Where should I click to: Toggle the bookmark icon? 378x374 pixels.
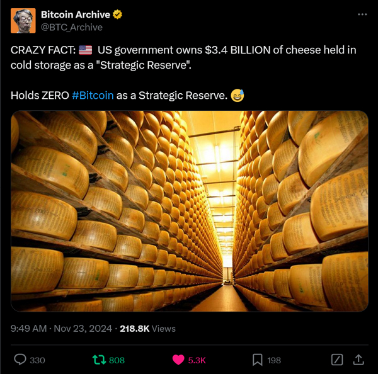(x=258, y=360)
